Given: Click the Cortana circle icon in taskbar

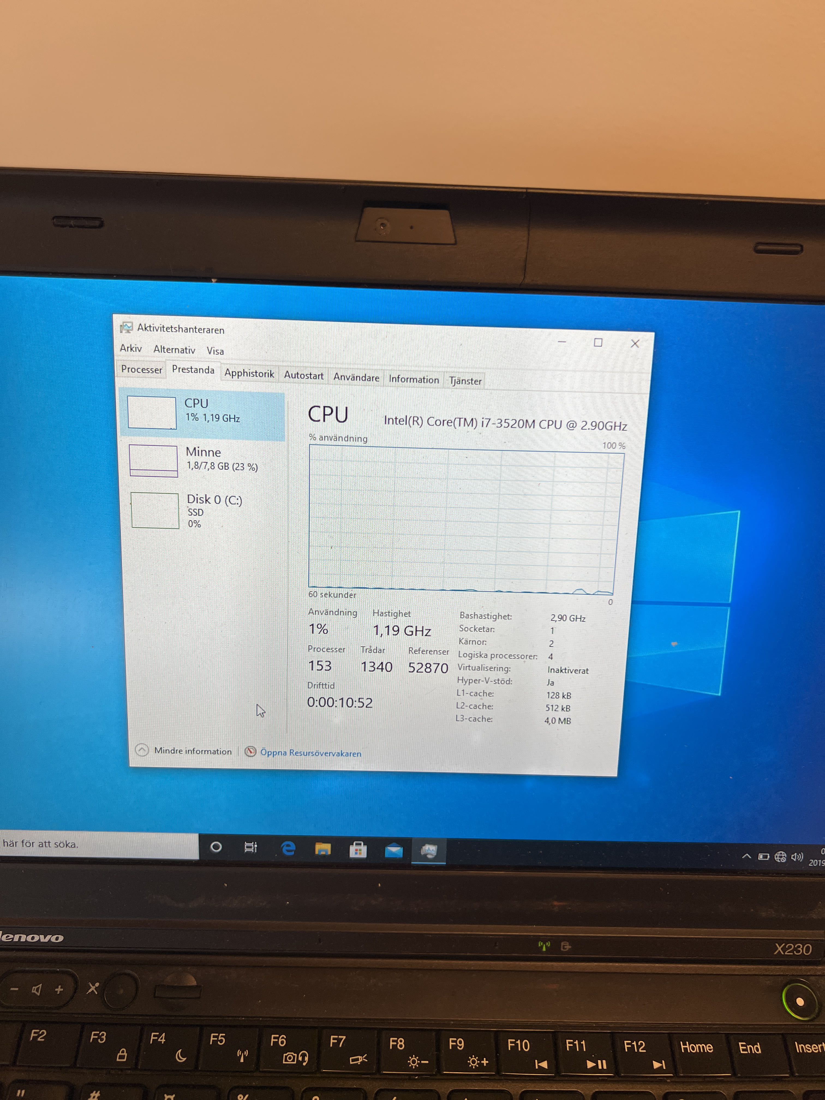Looking at the screenshot, I should click(x=216, y=847).
